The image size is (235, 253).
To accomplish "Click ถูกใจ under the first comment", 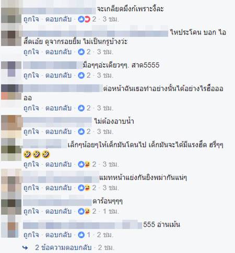I will (31, 19).
